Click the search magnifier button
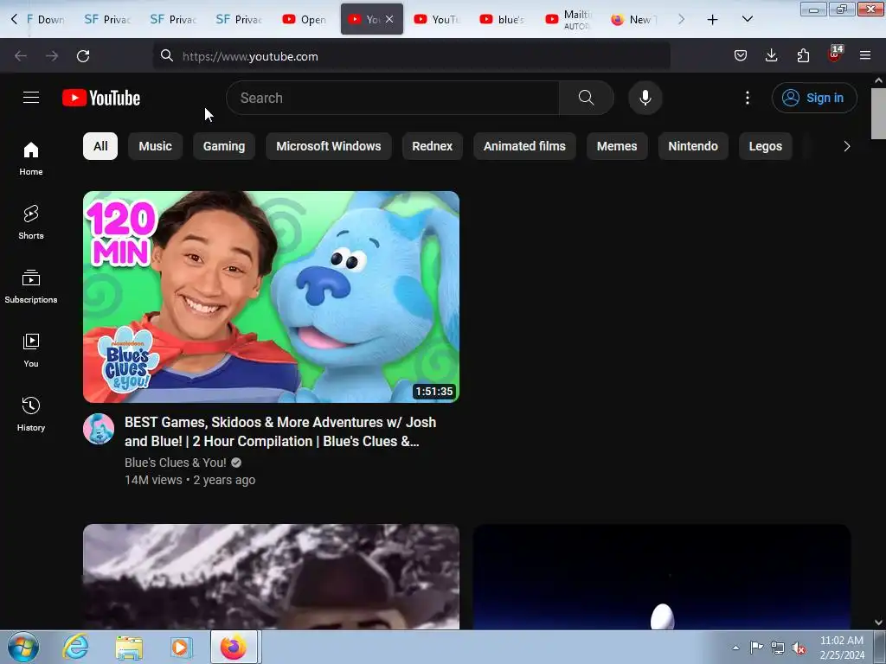The width and height of the screenshot is (886, 664). tap(586, 98)
